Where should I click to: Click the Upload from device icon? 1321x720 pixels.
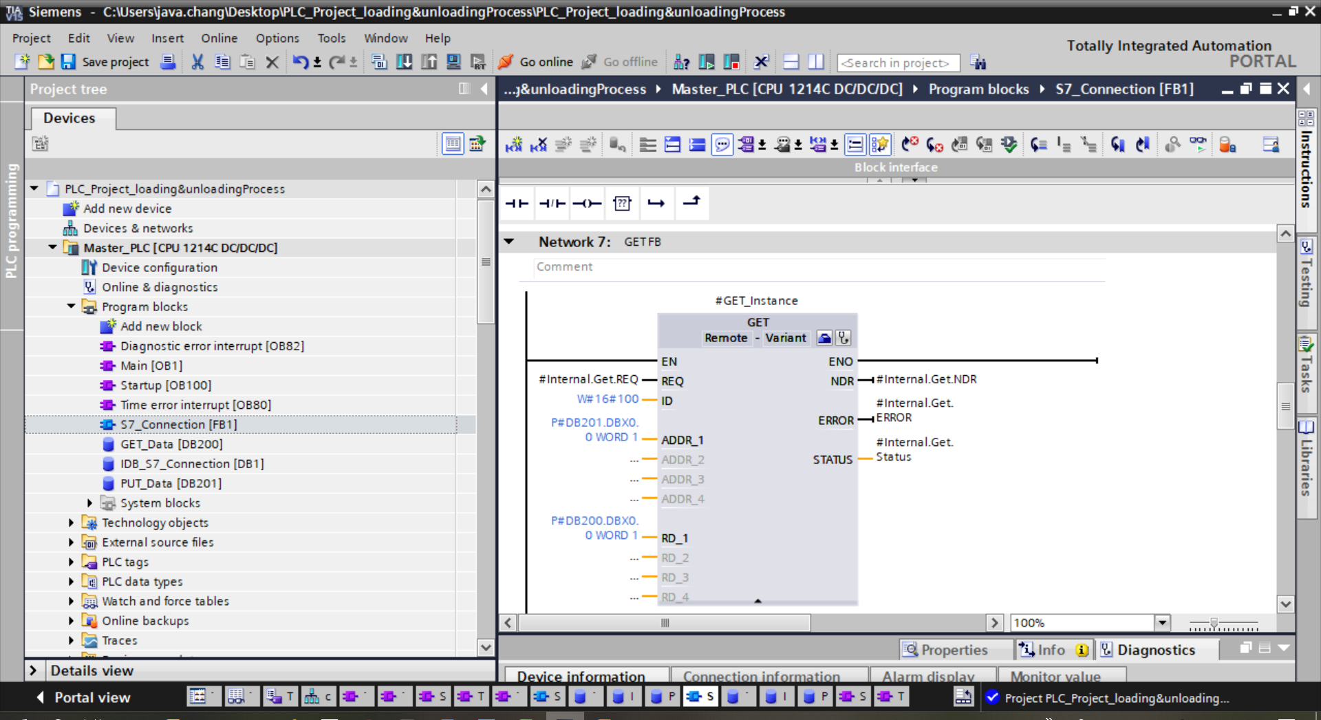[429, 62]
